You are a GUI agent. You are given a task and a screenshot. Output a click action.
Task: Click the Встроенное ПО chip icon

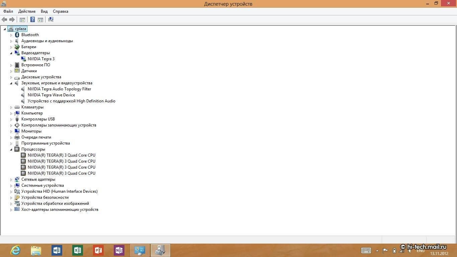click(x=17, y=65)
